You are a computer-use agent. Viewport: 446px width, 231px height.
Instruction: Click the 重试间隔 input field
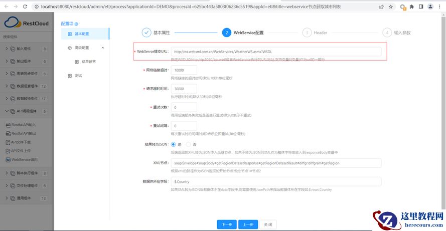pos(184,126)
